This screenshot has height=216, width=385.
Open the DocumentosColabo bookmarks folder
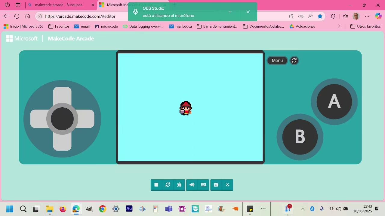(x=263, y=26)
